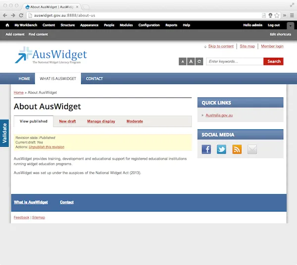Open the Manage display tab
The image size is (297, 265).
coord(101,121)
